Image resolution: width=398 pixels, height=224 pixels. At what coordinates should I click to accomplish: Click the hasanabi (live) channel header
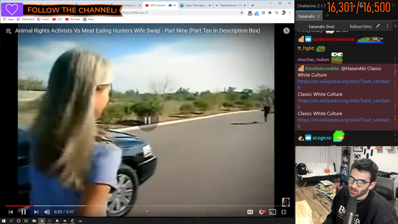(322, 26)
